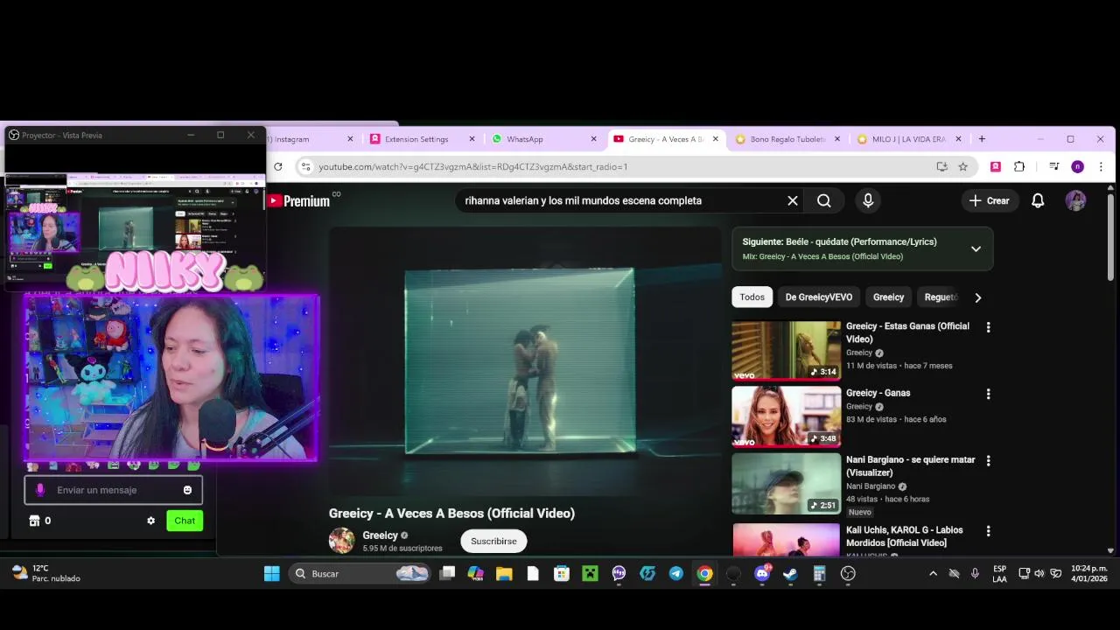The width and height of the screenshot is (1120, 630).
Task: Bookmark this page with the star icon
Action: [963, 166]
